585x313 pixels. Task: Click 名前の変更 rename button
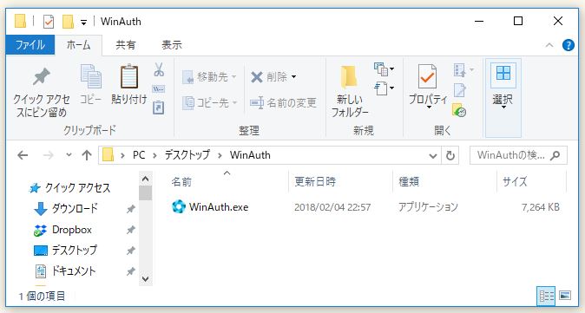283,102
